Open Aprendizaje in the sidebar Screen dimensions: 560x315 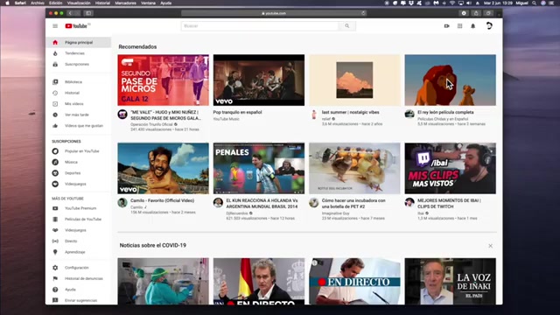coord(78,252)
